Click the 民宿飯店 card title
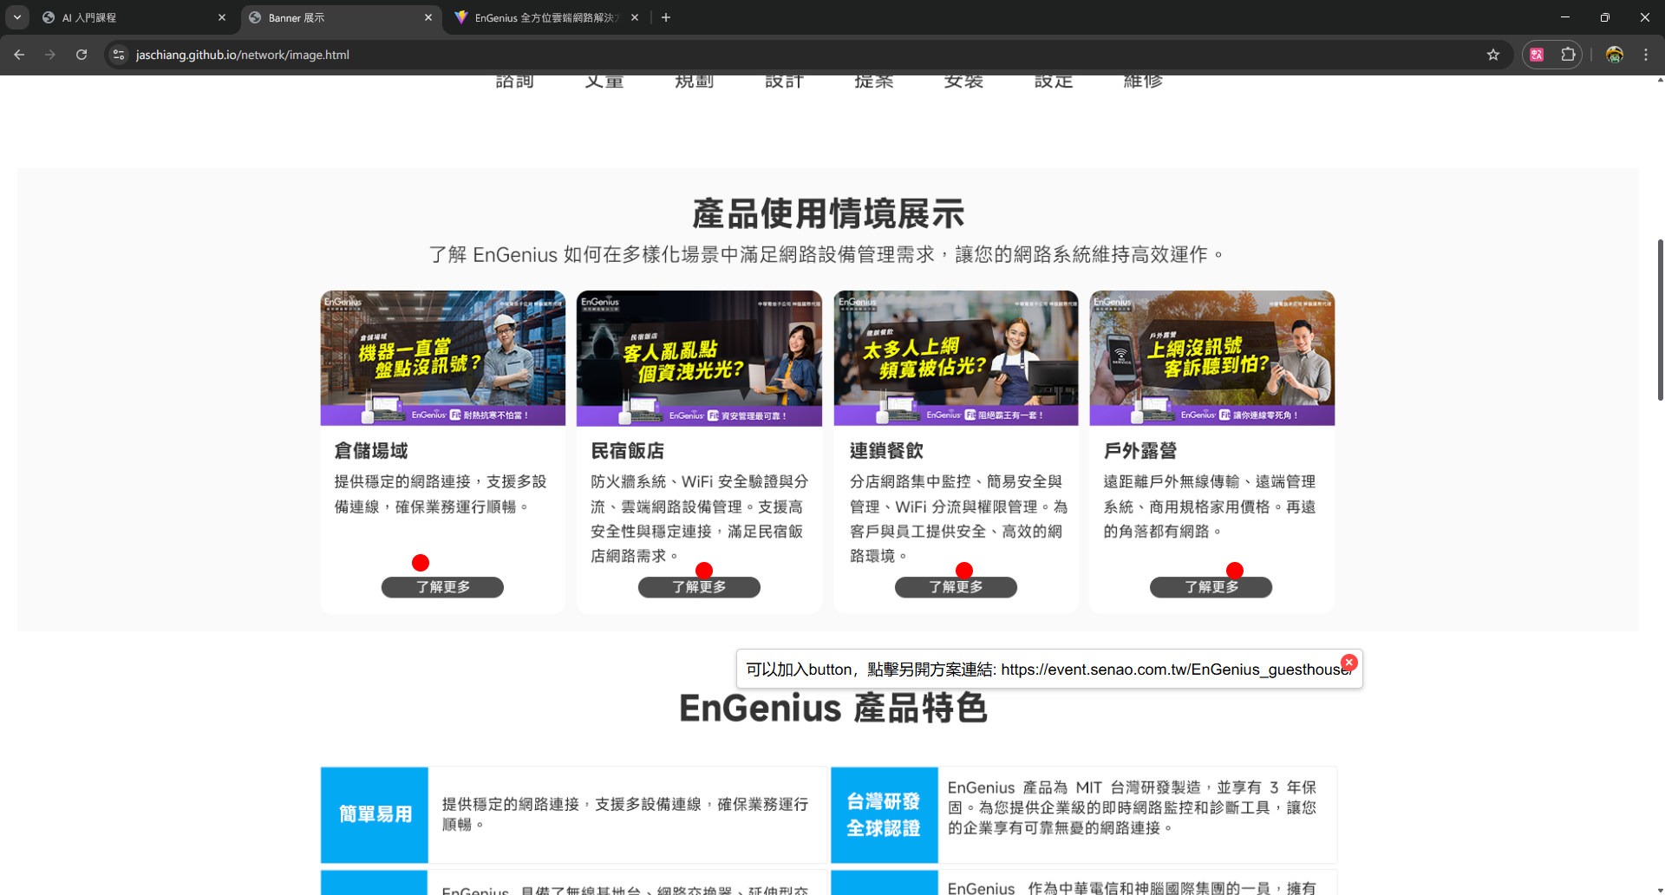1665x895 pixels. pyautogui.click(x=628, y=451)
